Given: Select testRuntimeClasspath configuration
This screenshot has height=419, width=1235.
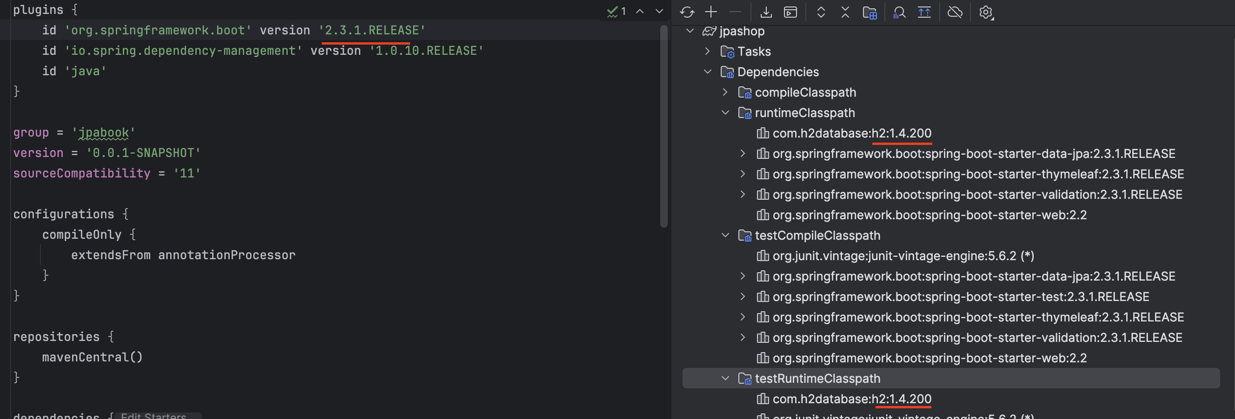Looking at the screenshot, I should pyautogui.click(x=951, y=378).
